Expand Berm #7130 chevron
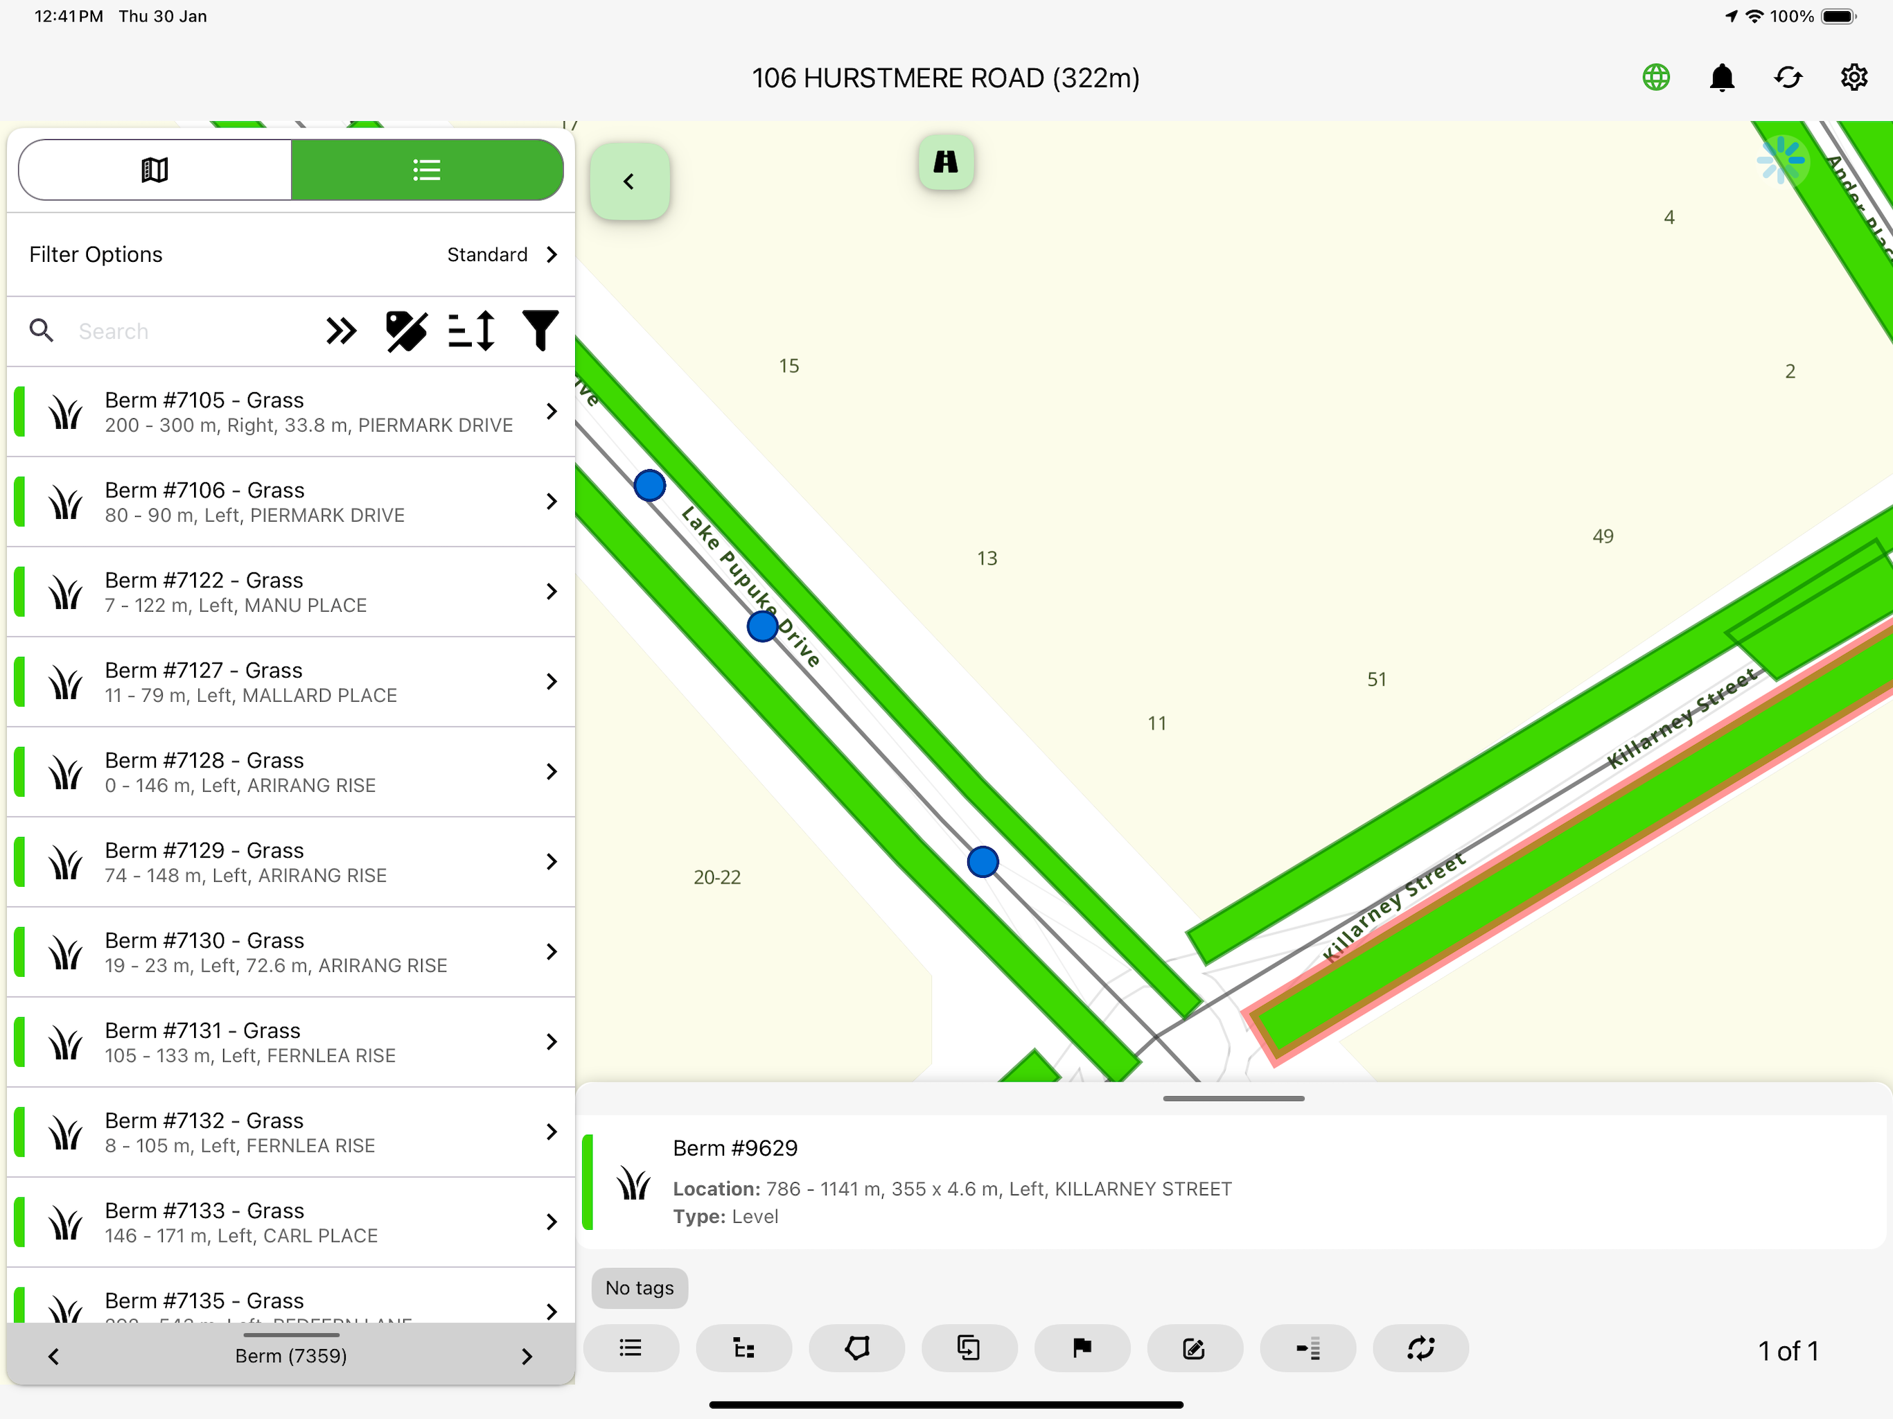 pos(551,952)
